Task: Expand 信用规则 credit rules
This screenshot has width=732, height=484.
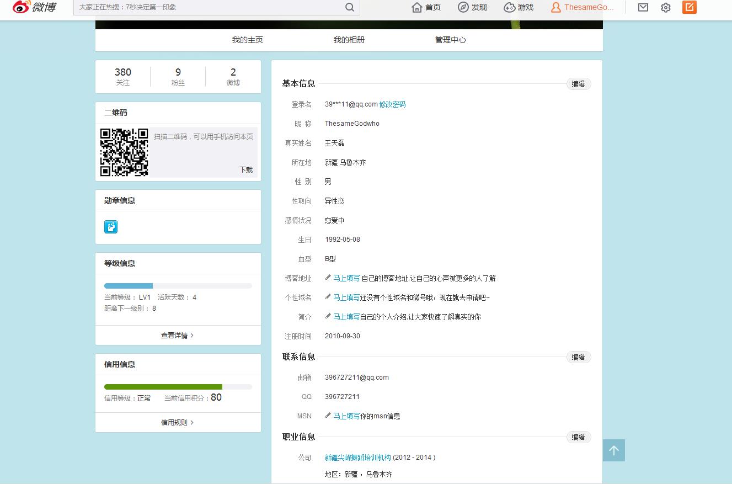Action: click(177, 423)
